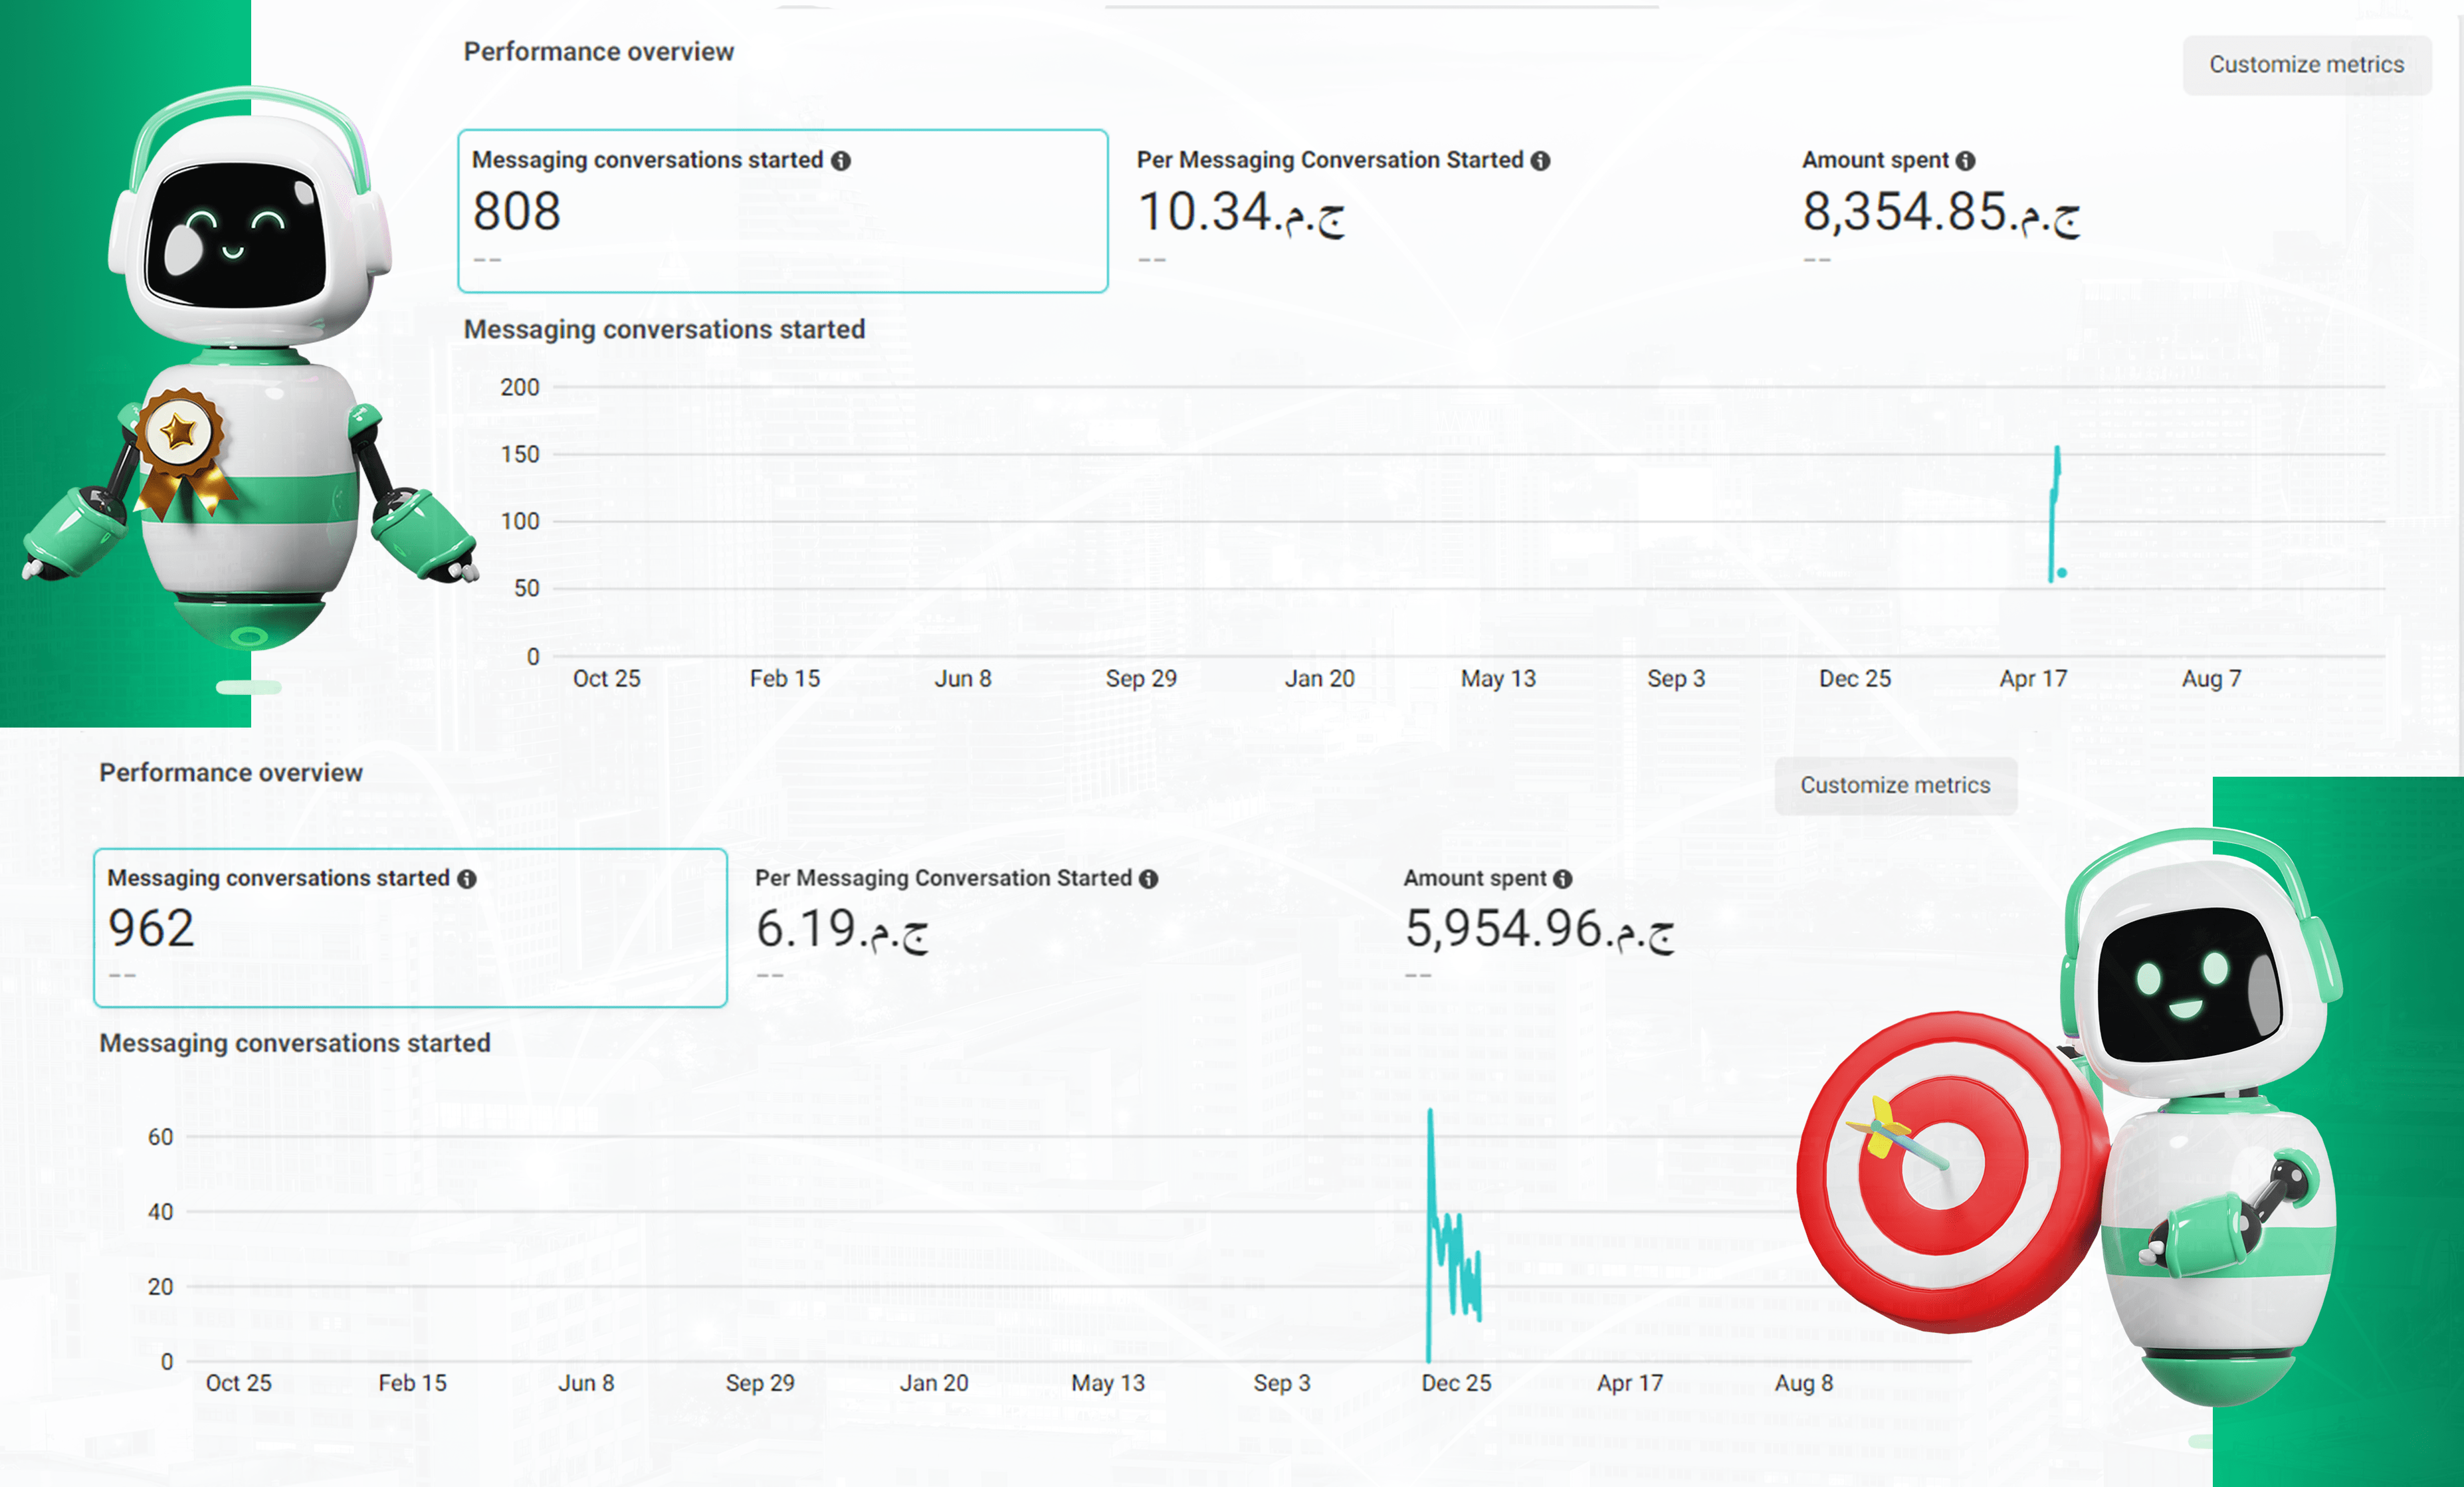Viewport: 2464px width, 1487px height.
Task: Click info icon beside 5,954.96 Amount spent
Action: click(1563, 879)
